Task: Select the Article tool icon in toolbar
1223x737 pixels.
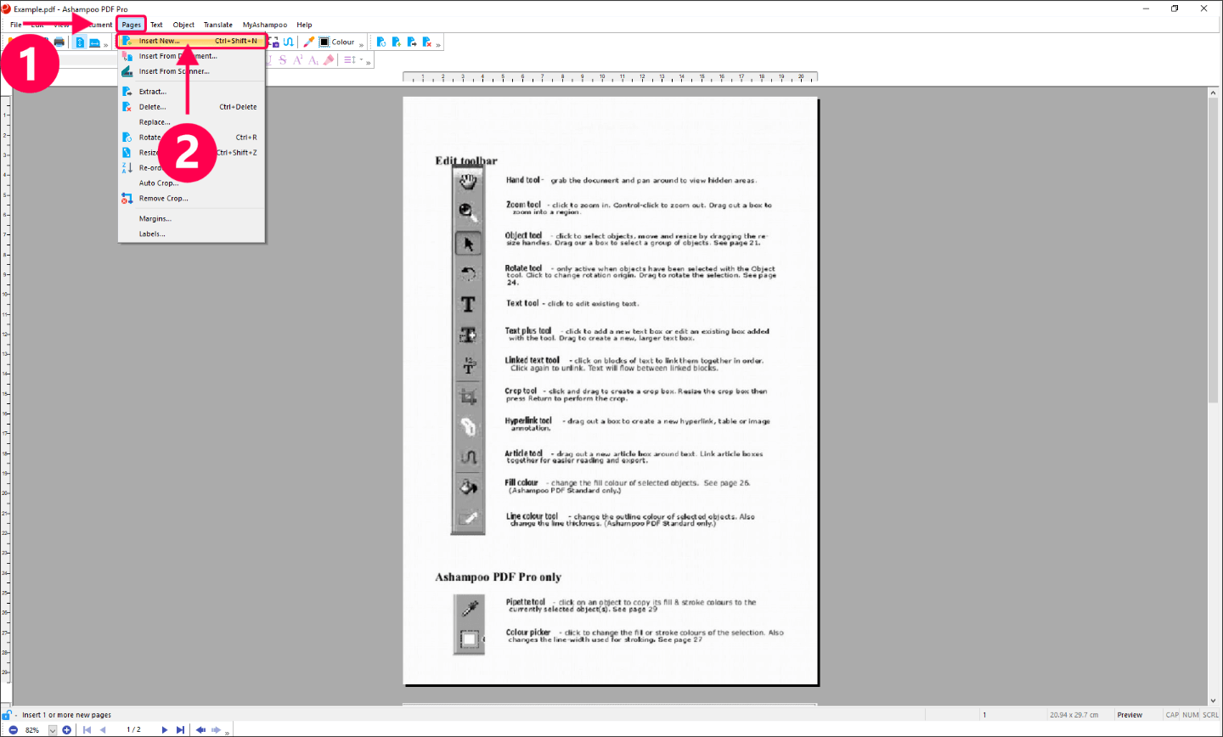Action: tap(289, 42)
